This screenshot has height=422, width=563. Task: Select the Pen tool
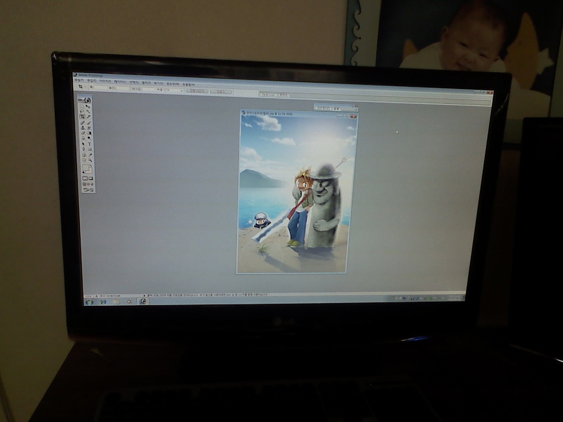[84, 149]
